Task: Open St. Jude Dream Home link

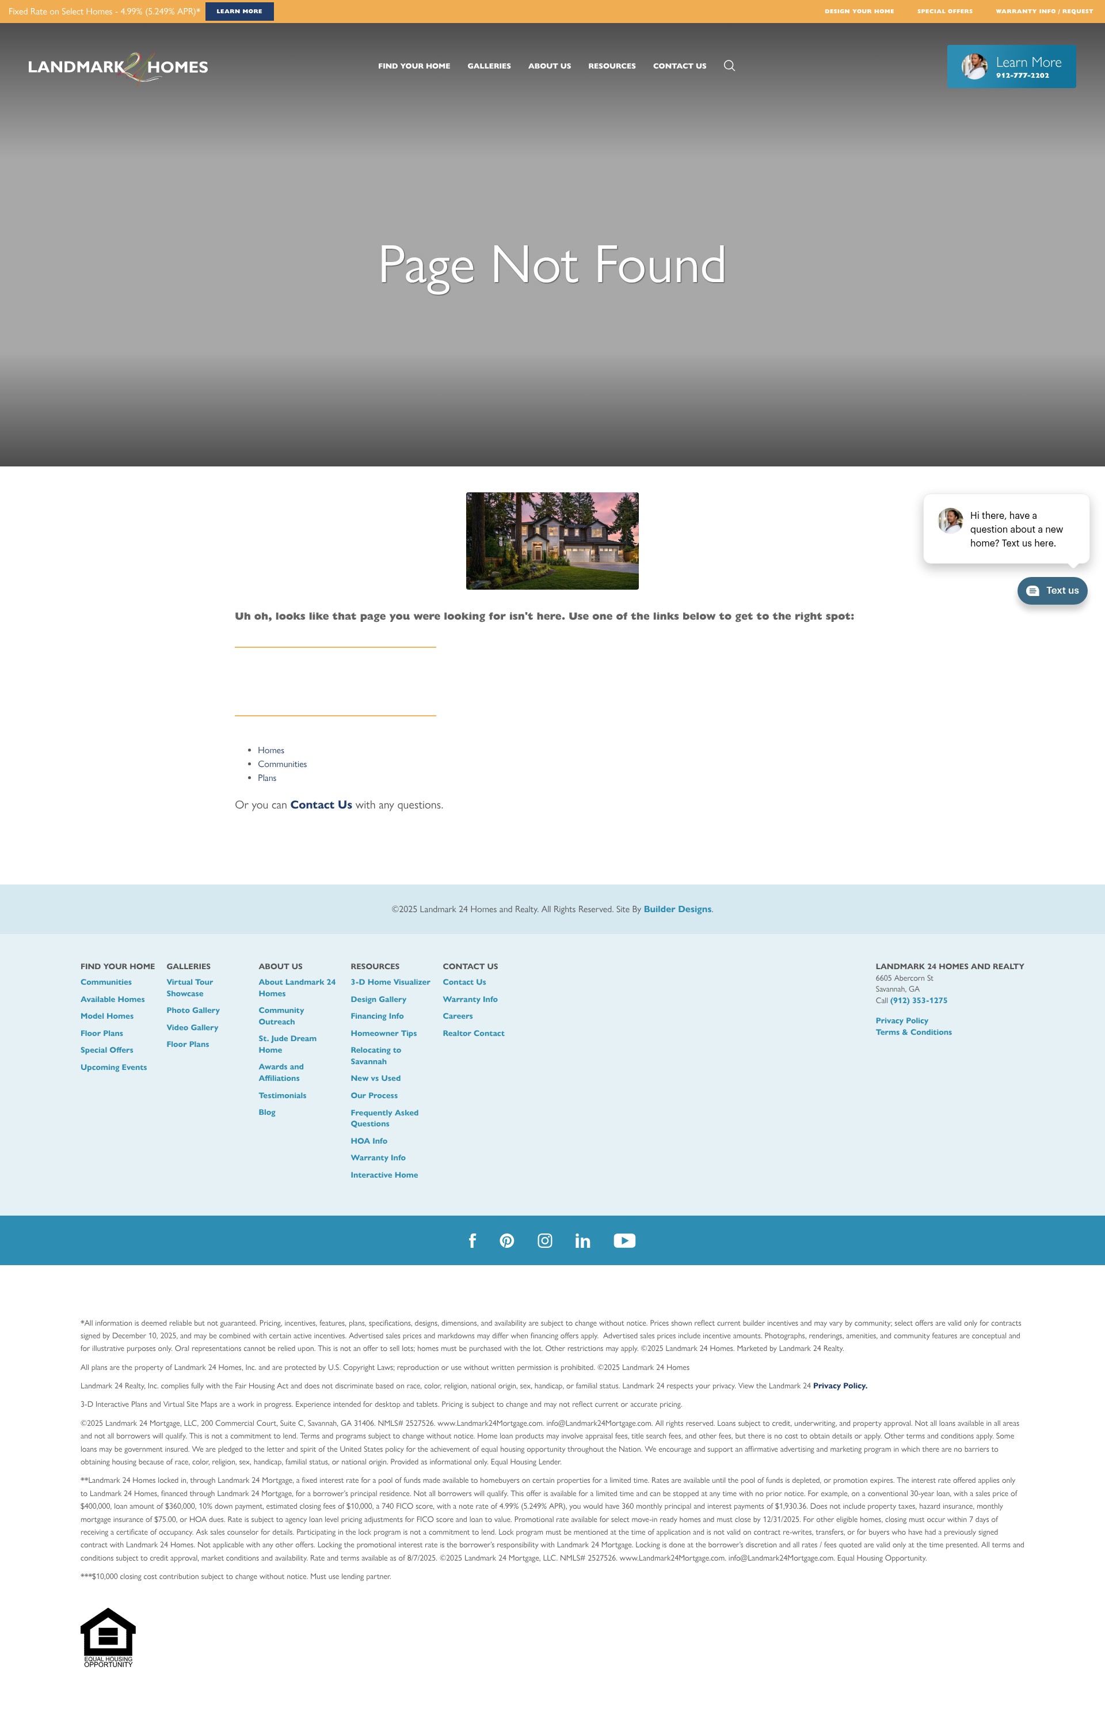Action: [x=287, y=1045]
